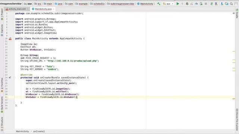Open the Gradle panel on right edge
The width and height of the screenshot is (239, 134).
(237, 13)
